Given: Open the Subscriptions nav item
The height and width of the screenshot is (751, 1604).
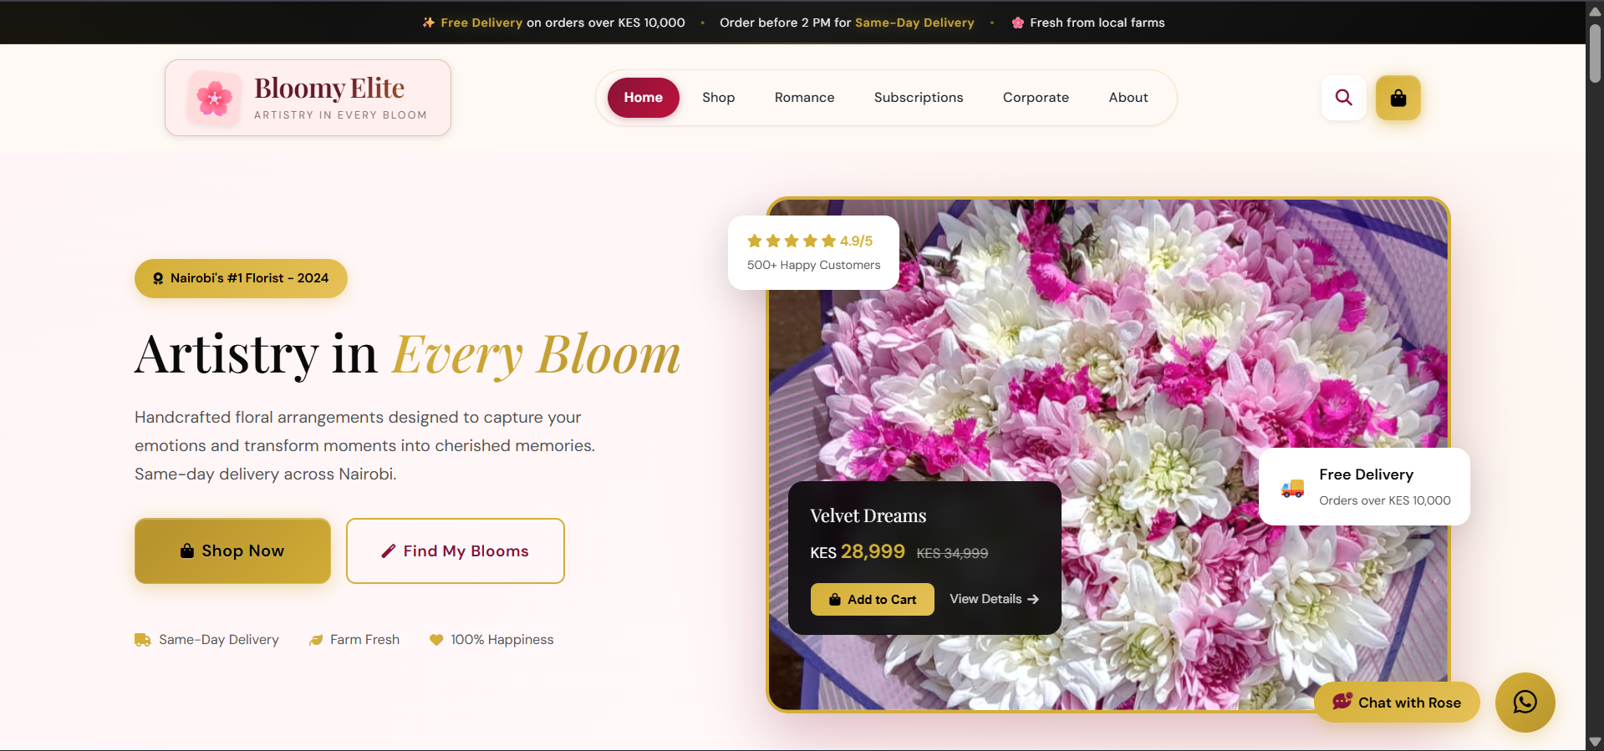Looking at the screenshot, I should (919, 98).
